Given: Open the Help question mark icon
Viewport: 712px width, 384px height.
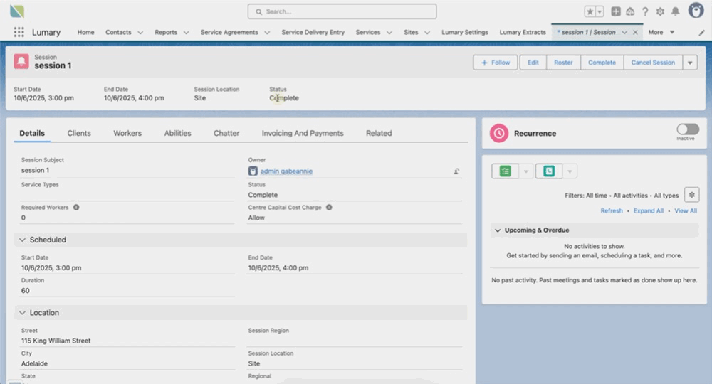Looking at the screenshot, I should point(645,12).
